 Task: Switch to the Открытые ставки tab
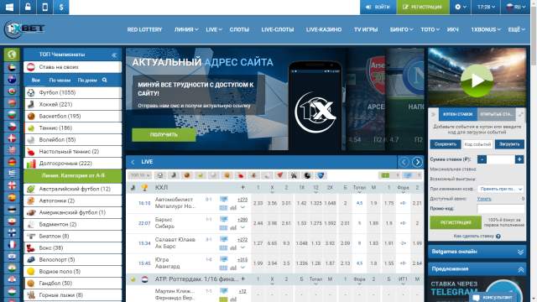pos(496,114)
